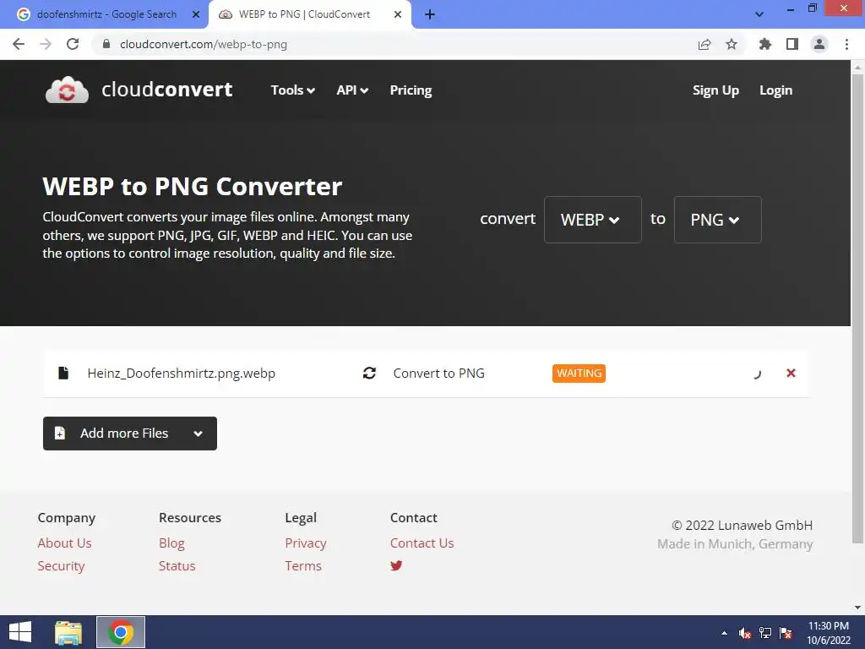Toggle the Chrome side panel icon
The image size is (865, 649).
coord(792,44)
